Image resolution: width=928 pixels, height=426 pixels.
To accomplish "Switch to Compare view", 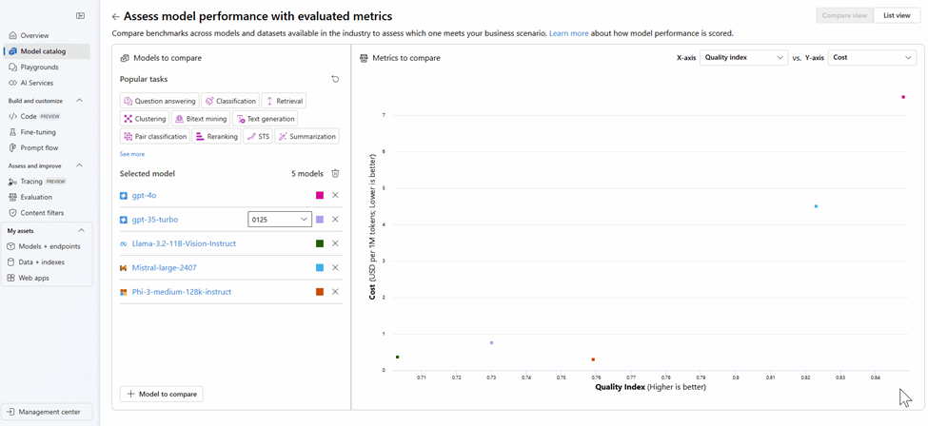I will tap(844, 15).
